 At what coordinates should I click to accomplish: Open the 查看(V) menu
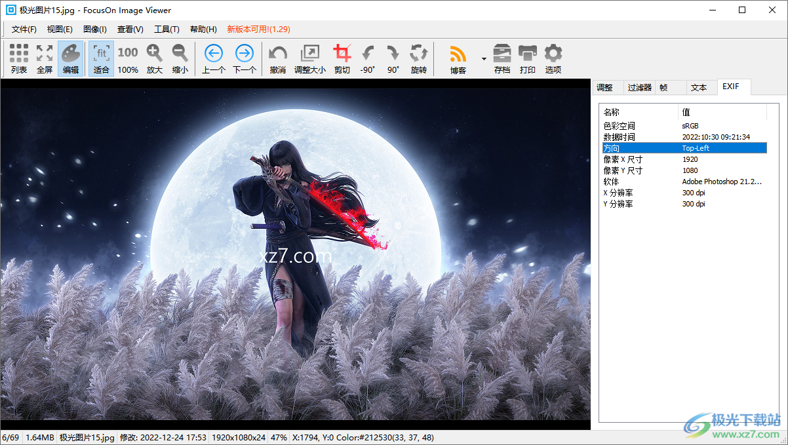pos(130,29)
